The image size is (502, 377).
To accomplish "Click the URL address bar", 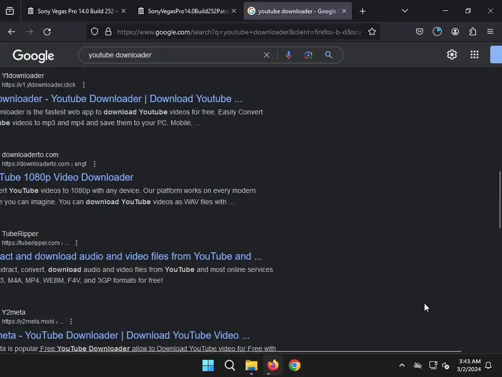I will pyautogui.click(x=239, y=32).
